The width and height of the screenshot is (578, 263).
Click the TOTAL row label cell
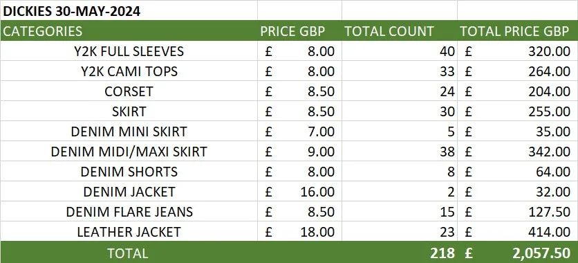coord(129,253)
